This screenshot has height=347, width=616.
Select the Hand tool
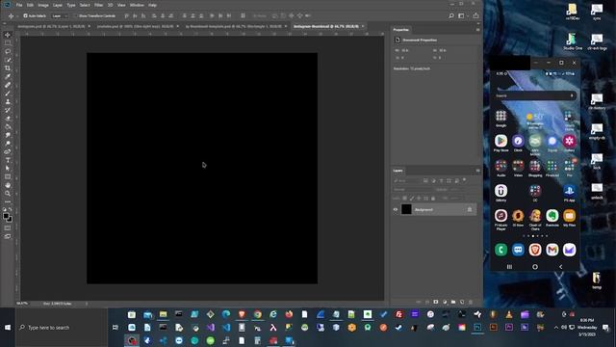pyautogui.click(x=8, y=185)
